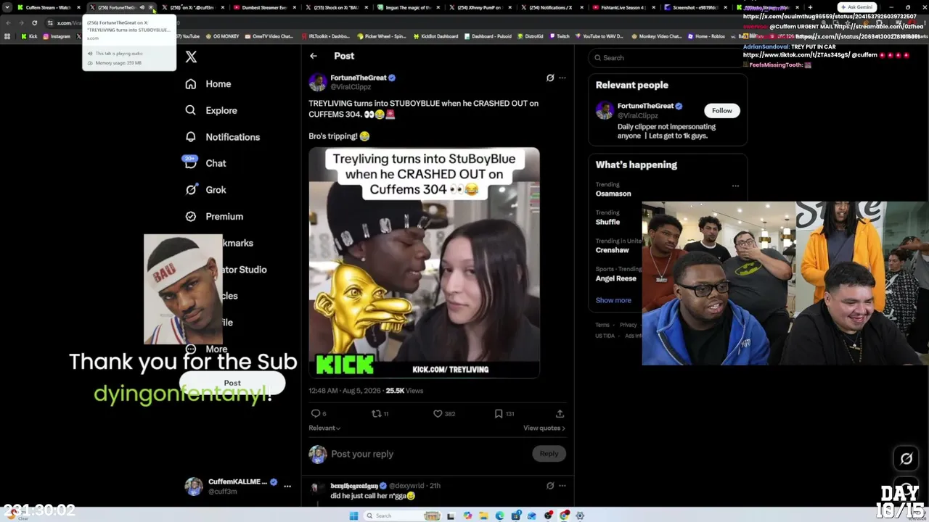Viewport: 929px width, 522px height.
Task: Open Grok explain icon on FortuneTheGreat's post
Action: pyautogui.click(x=550, y=78)
